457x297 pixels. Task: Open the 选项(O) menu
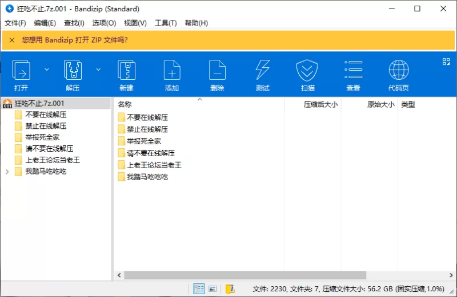pos(104,23)
